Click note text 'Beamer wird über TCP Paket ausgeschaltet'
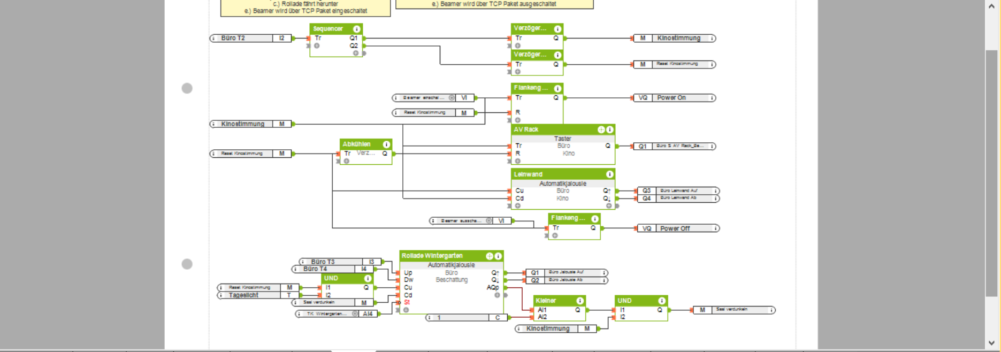This screenshot has width=1001, height=352. coord(498,4)
